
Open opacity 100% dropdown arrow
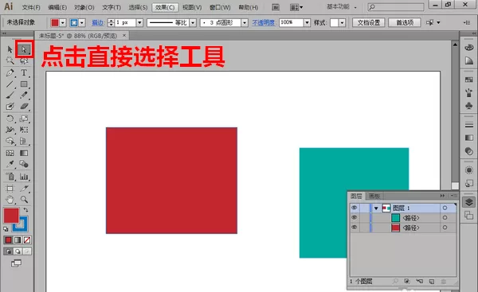coord(307,22)
